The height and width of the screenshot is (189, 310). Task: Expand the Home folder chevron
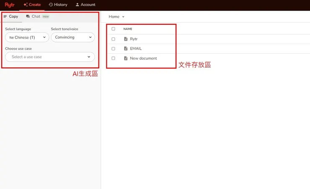pos(123,17)
